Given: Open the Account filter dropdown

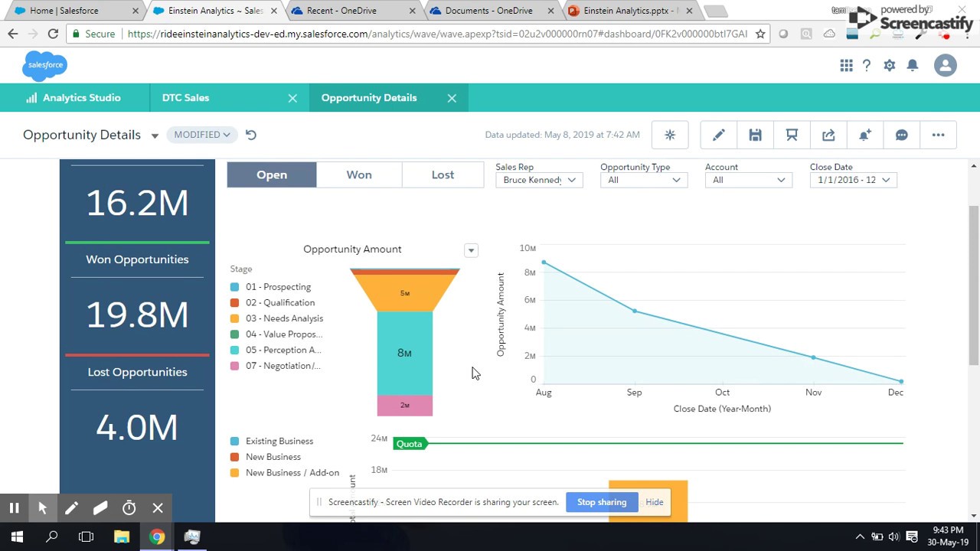Looking at the screenshot, I should tap(749, 180).
